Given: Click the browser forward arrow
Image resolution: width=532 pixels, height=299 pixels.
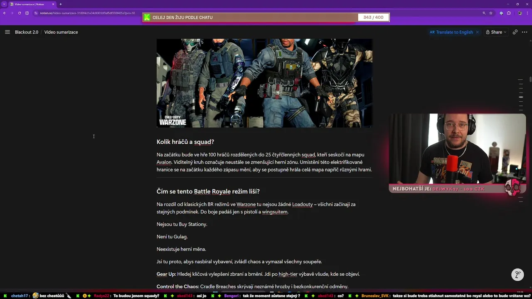Looking at the screenshot, I should tap(12, 13).
